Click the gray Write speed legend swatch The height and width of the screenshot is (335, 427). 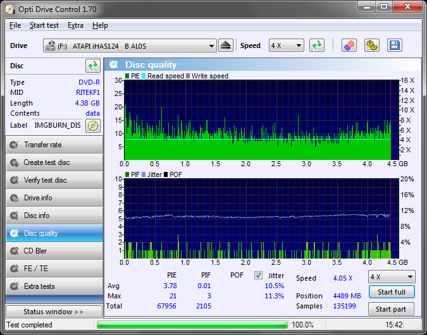(x=188, y=76)
